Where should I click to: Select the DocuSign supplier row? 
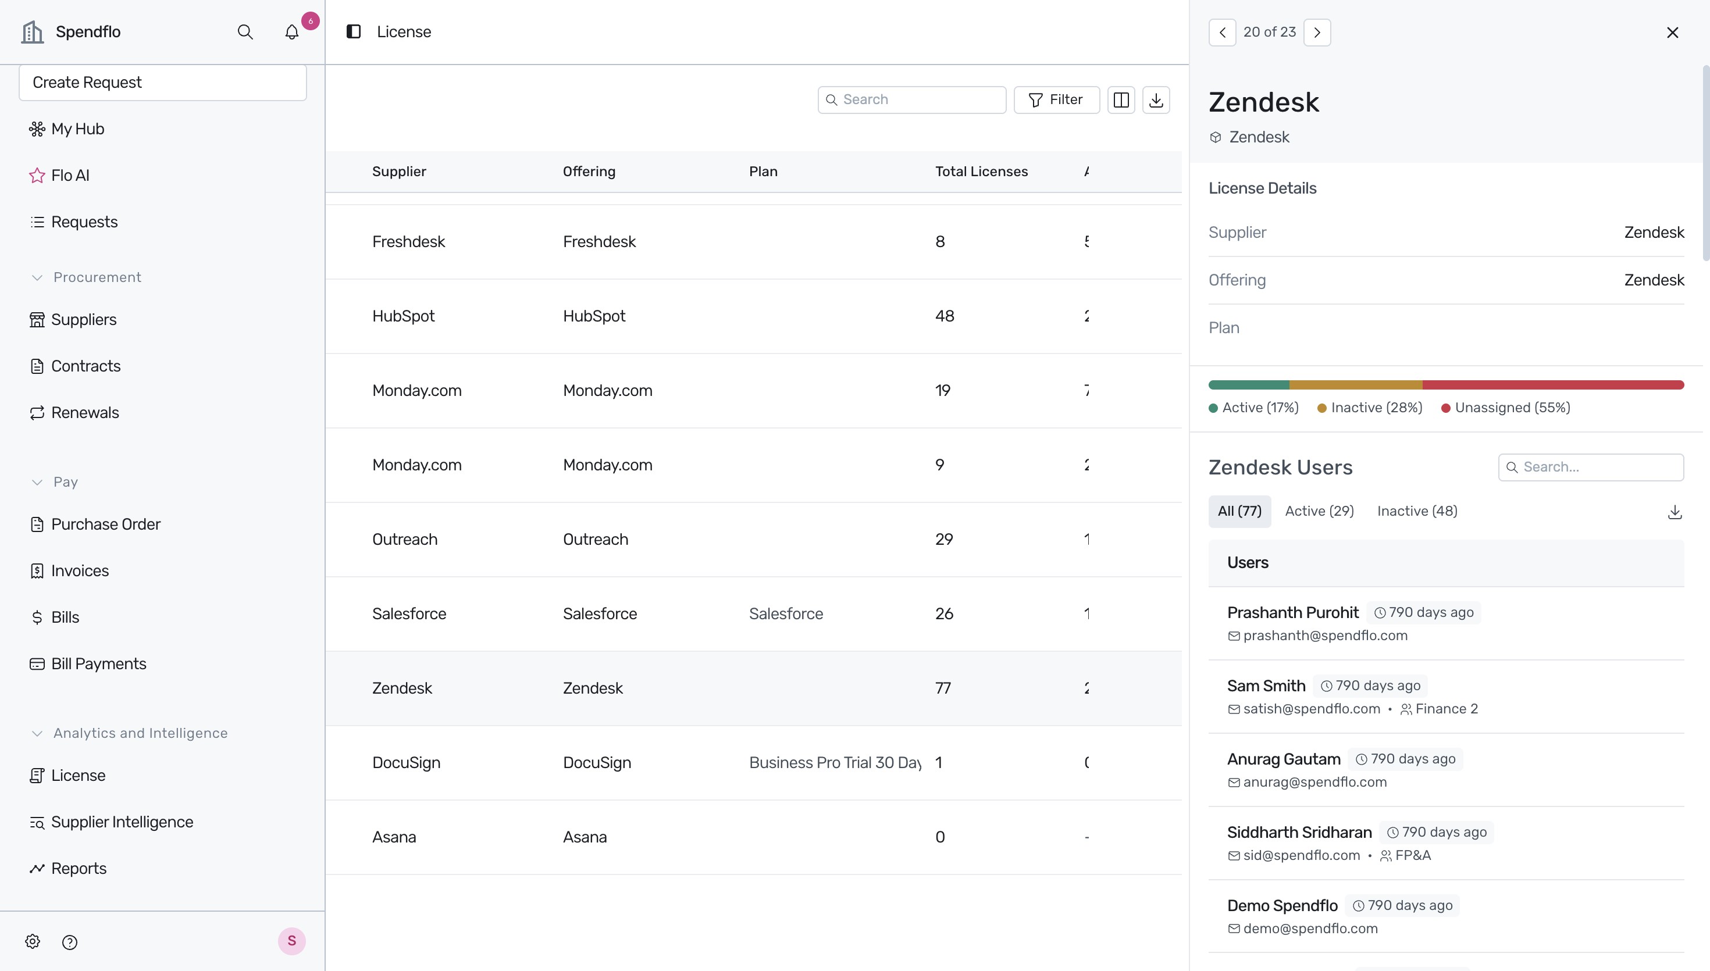pos(753,763)
